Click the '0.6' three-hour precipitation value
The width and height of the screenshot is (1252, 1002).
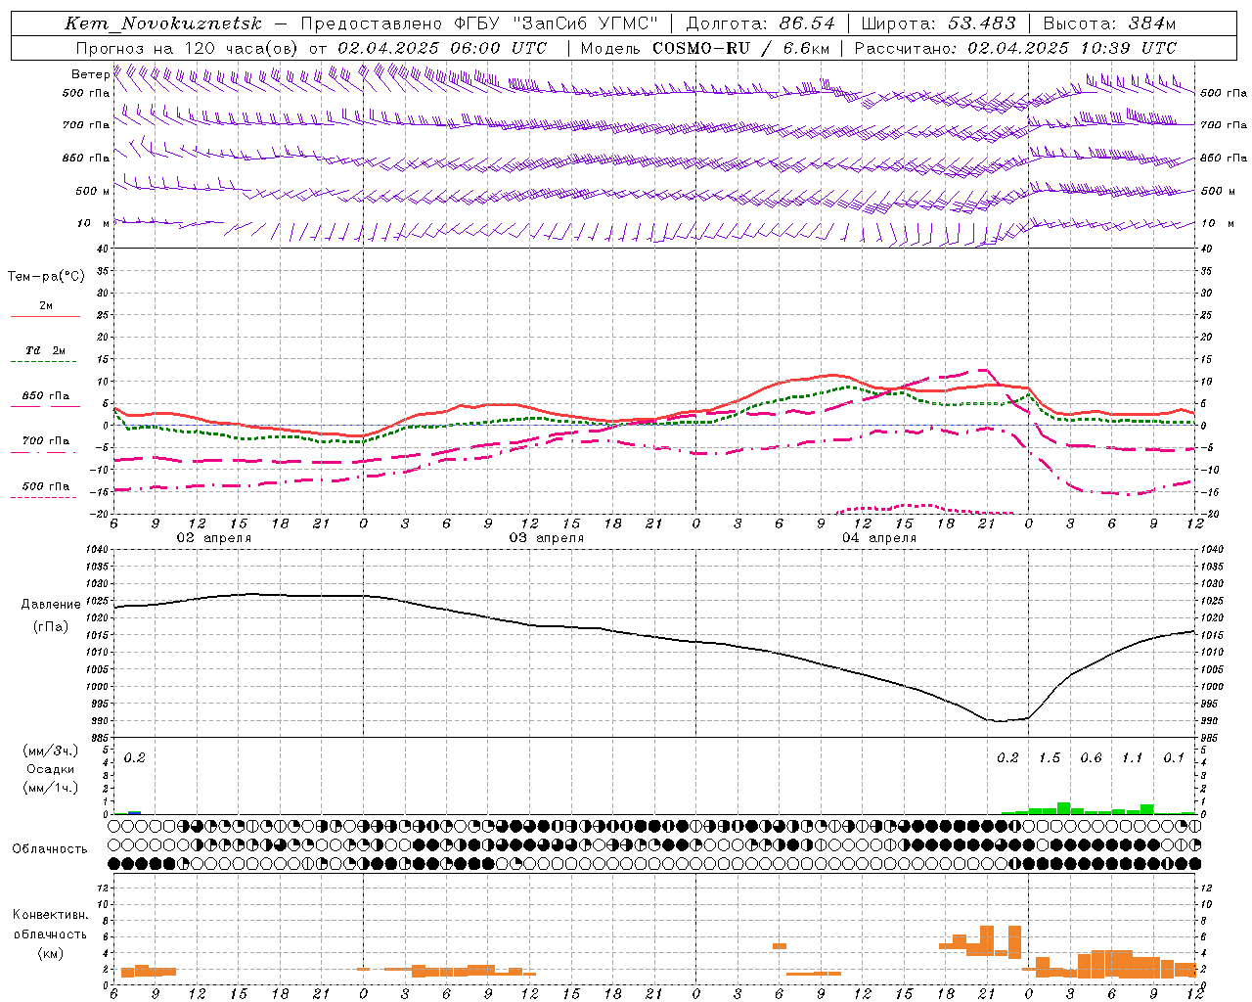point(1091,758)
